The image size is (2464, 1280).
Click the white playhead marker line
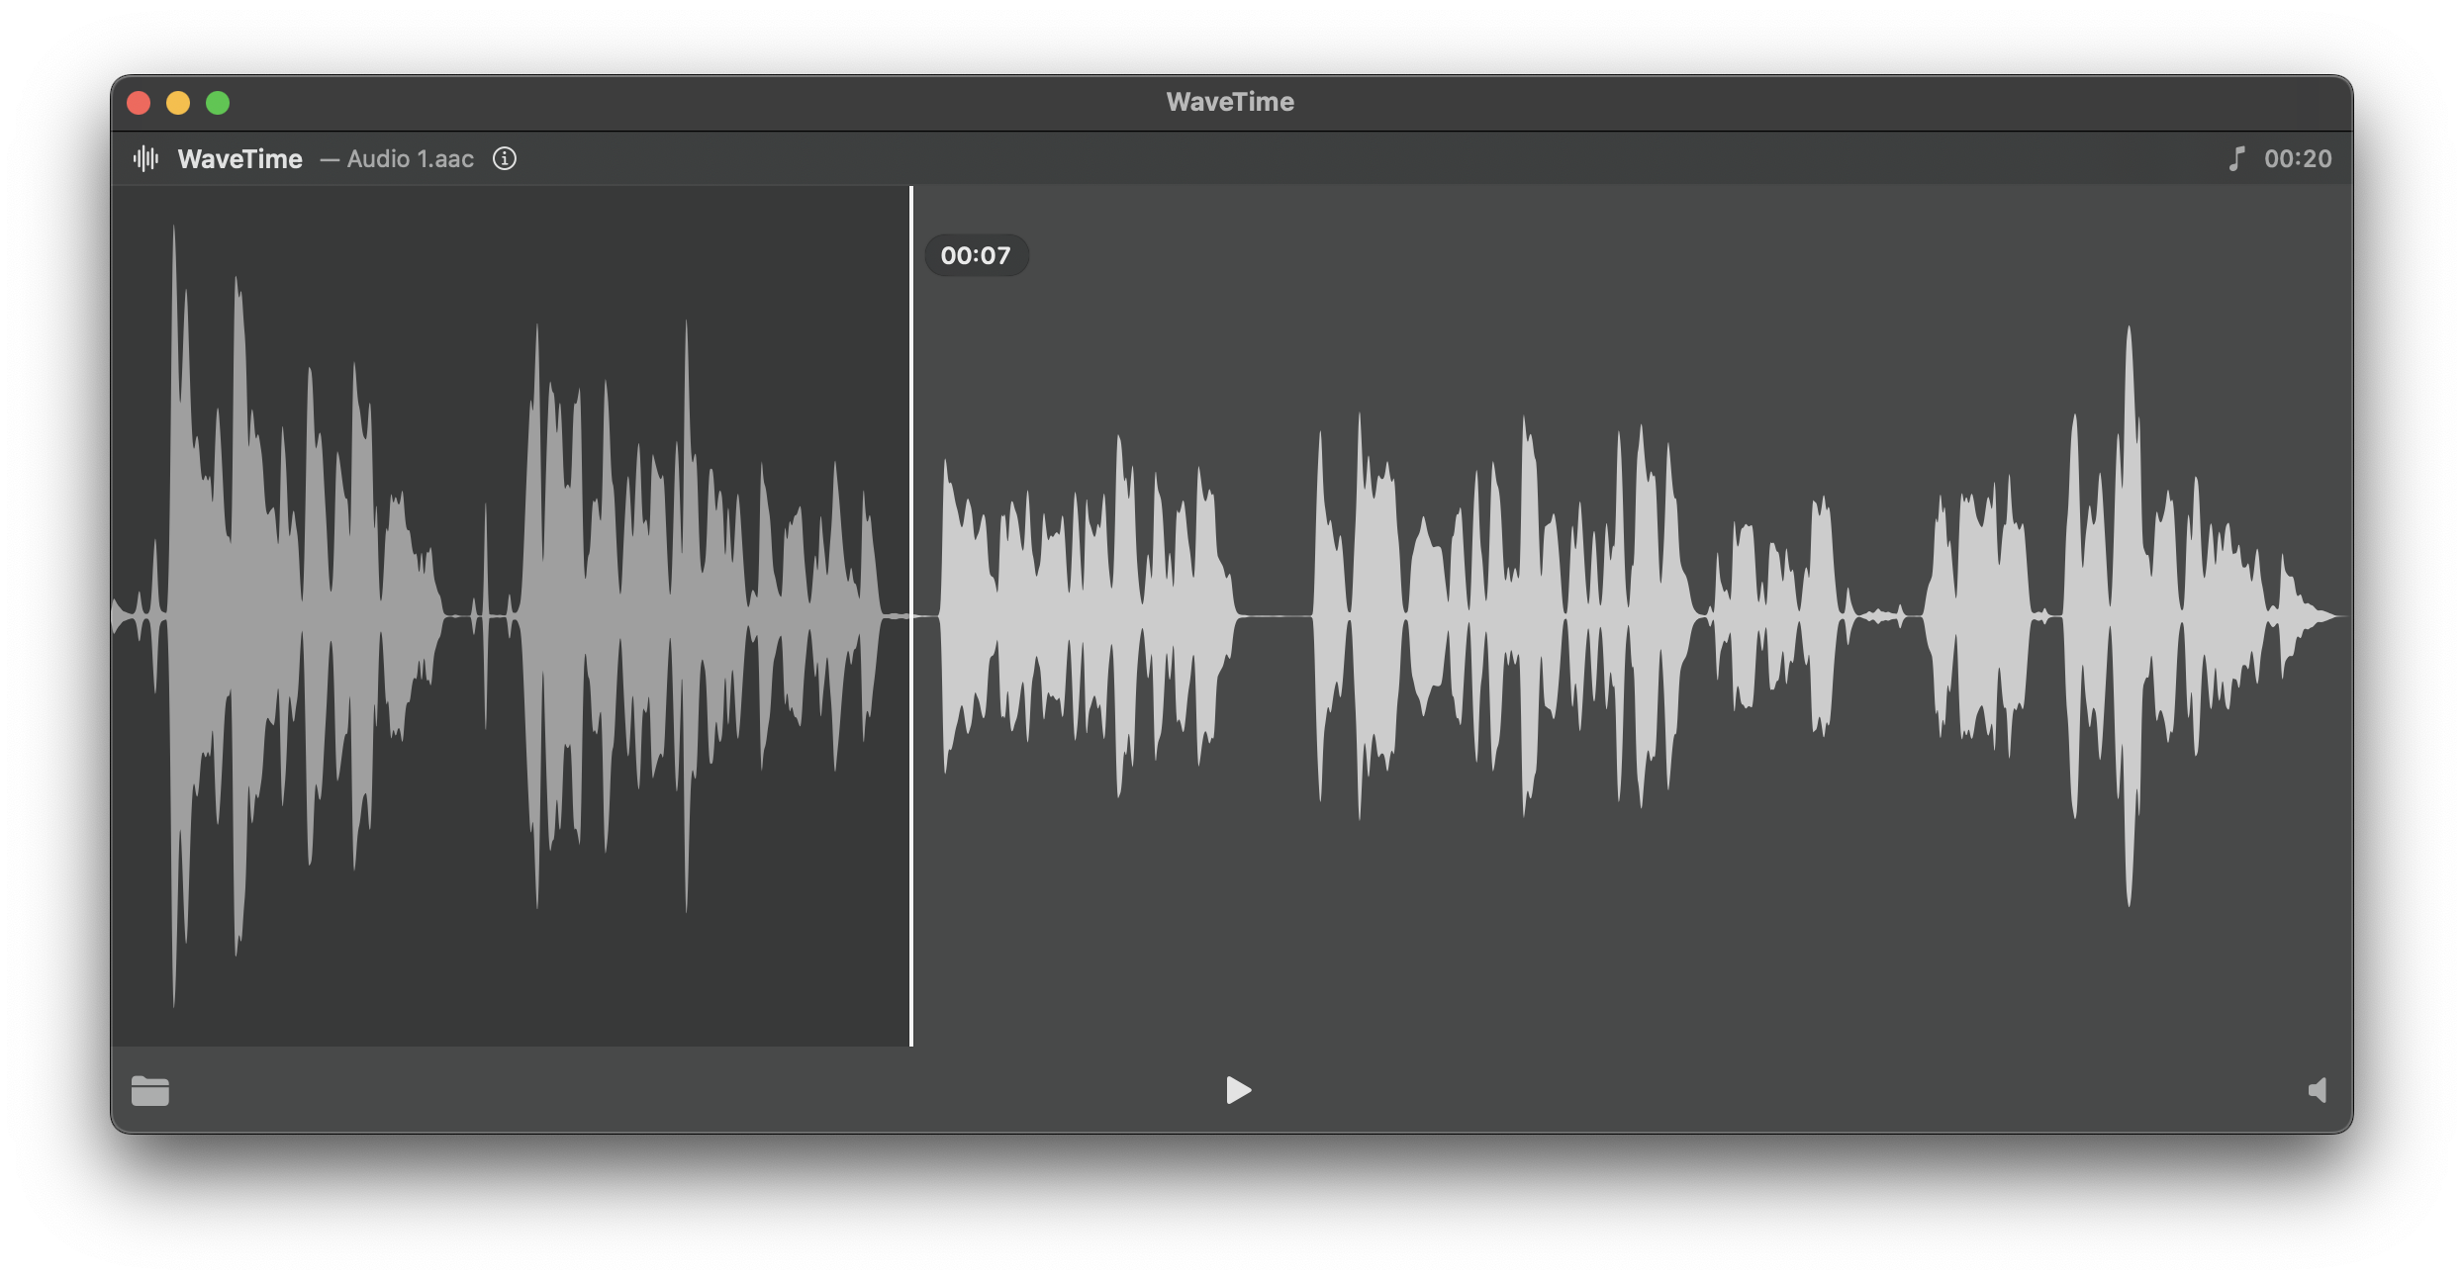(910, 613)
